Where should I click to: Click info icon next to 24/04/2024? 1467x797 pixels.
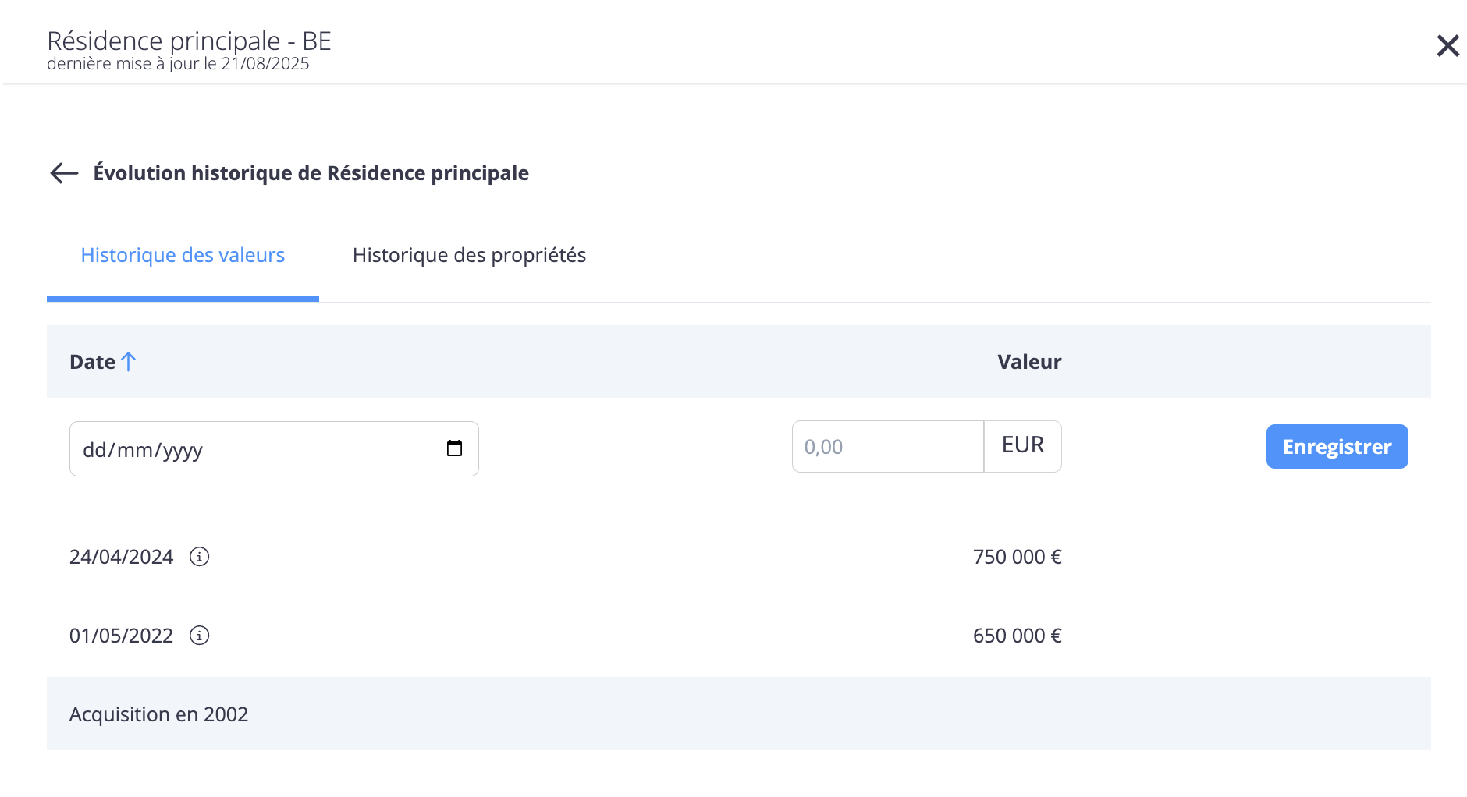click(x=200, y=557)
